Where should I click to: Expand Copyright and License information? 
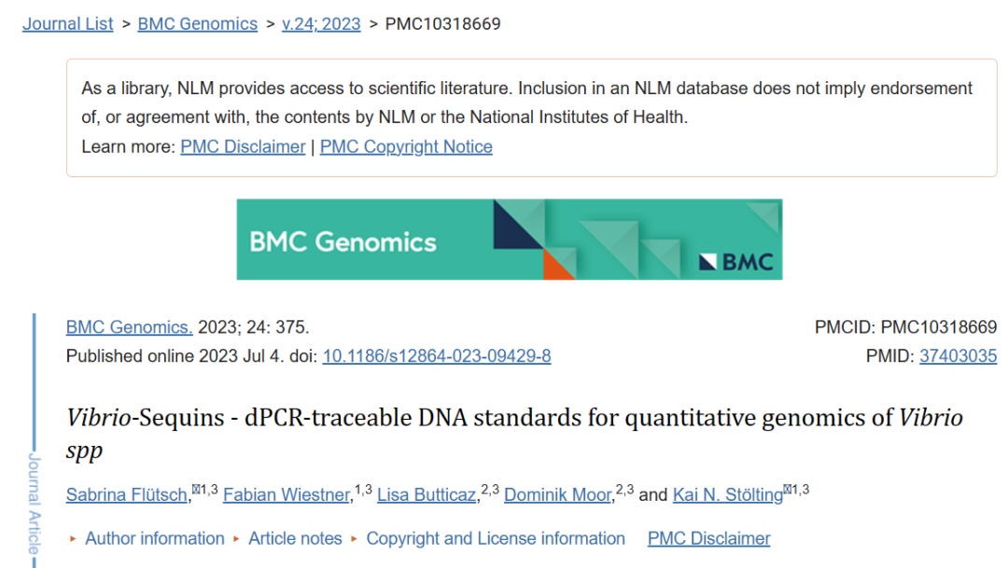point(495,538)
